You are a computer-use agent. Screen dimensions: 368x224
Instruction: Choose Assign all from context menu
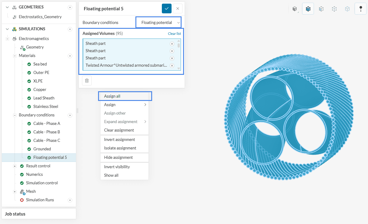point(112,96)
